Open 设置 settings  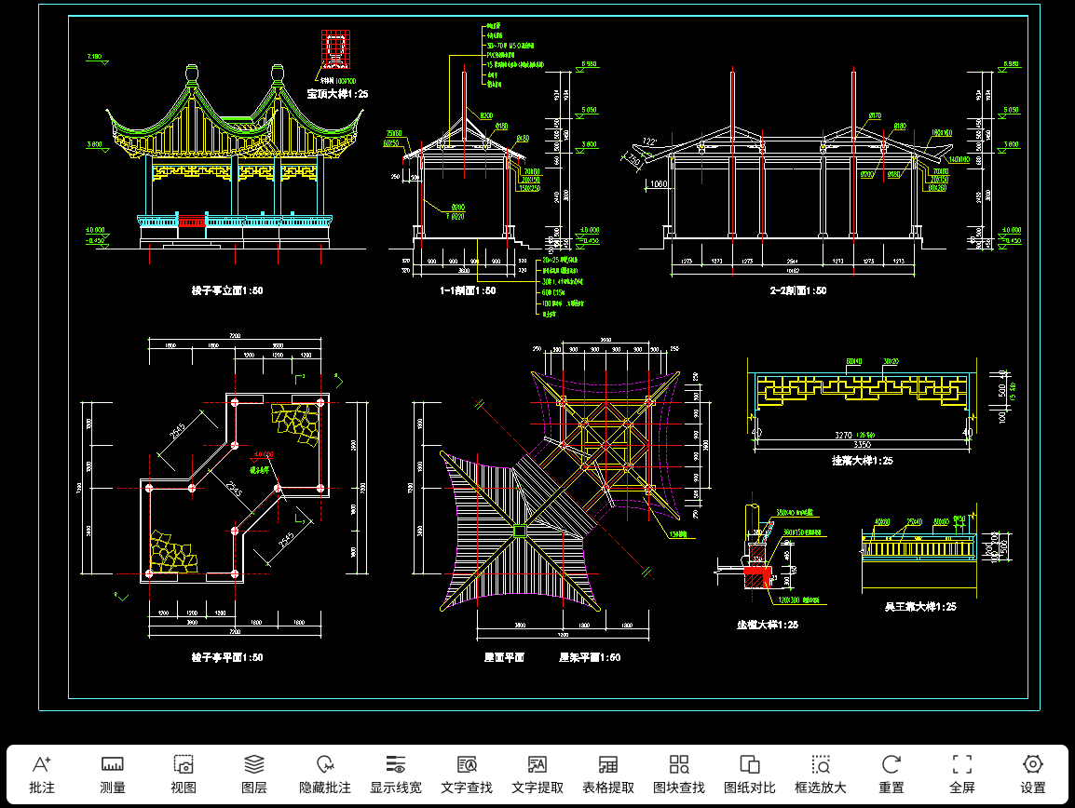click(x=1033, y=774)
